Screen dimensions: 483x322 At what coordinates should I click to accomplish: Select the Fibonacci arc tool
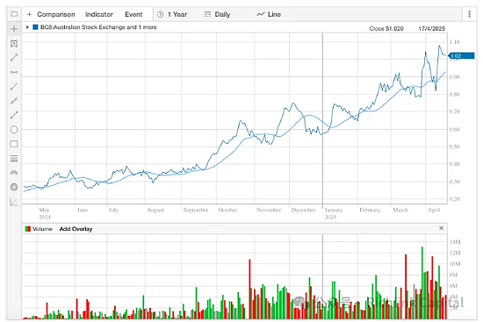tap(14, 173)
